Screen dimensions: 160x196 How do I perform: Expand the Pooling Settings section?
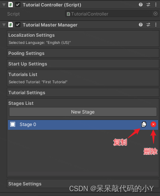[83, 53]
